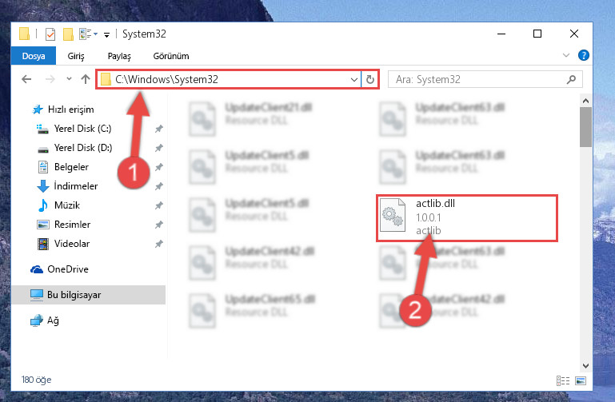
Task: Click the search magnifier icon
Action: 571,80
